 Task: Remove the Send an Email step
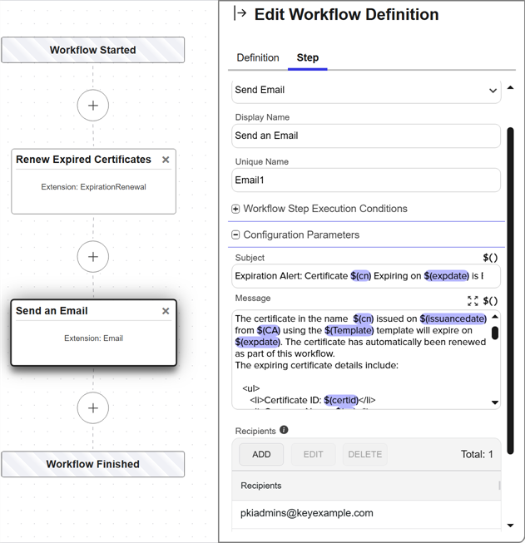coord(166,311)
